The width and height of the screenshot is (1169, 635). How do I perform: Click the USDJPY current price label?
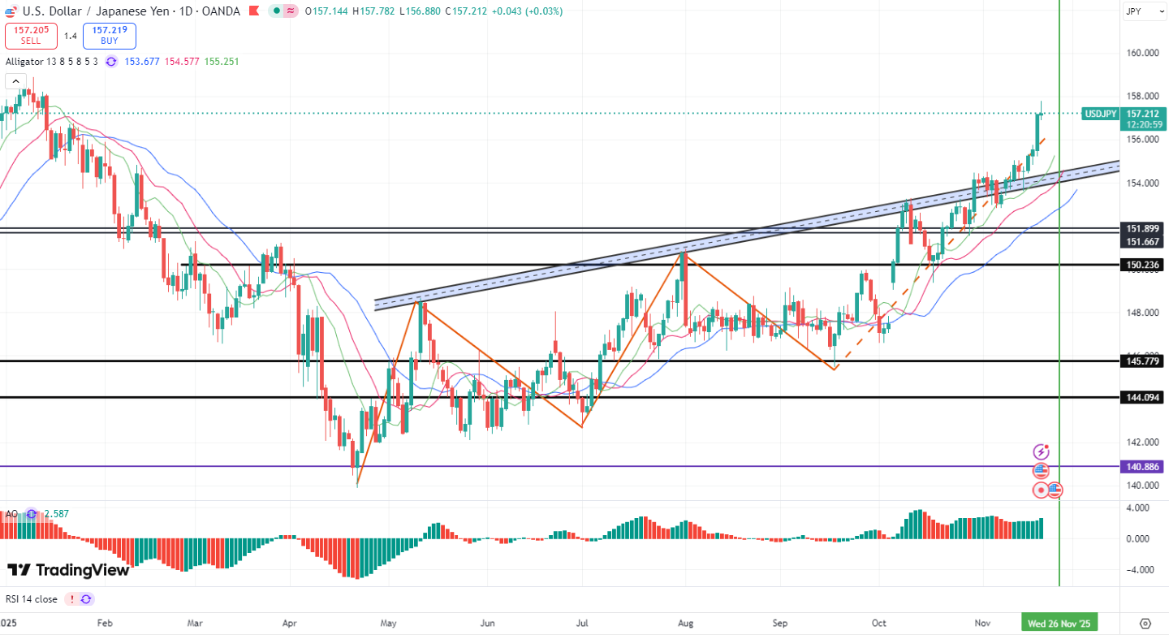click(x=1100, y=114)
